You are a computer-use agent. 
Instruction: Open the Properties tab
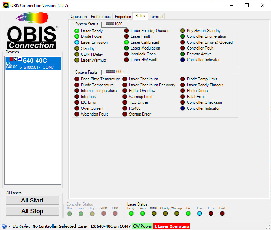(x=123, y=17)
